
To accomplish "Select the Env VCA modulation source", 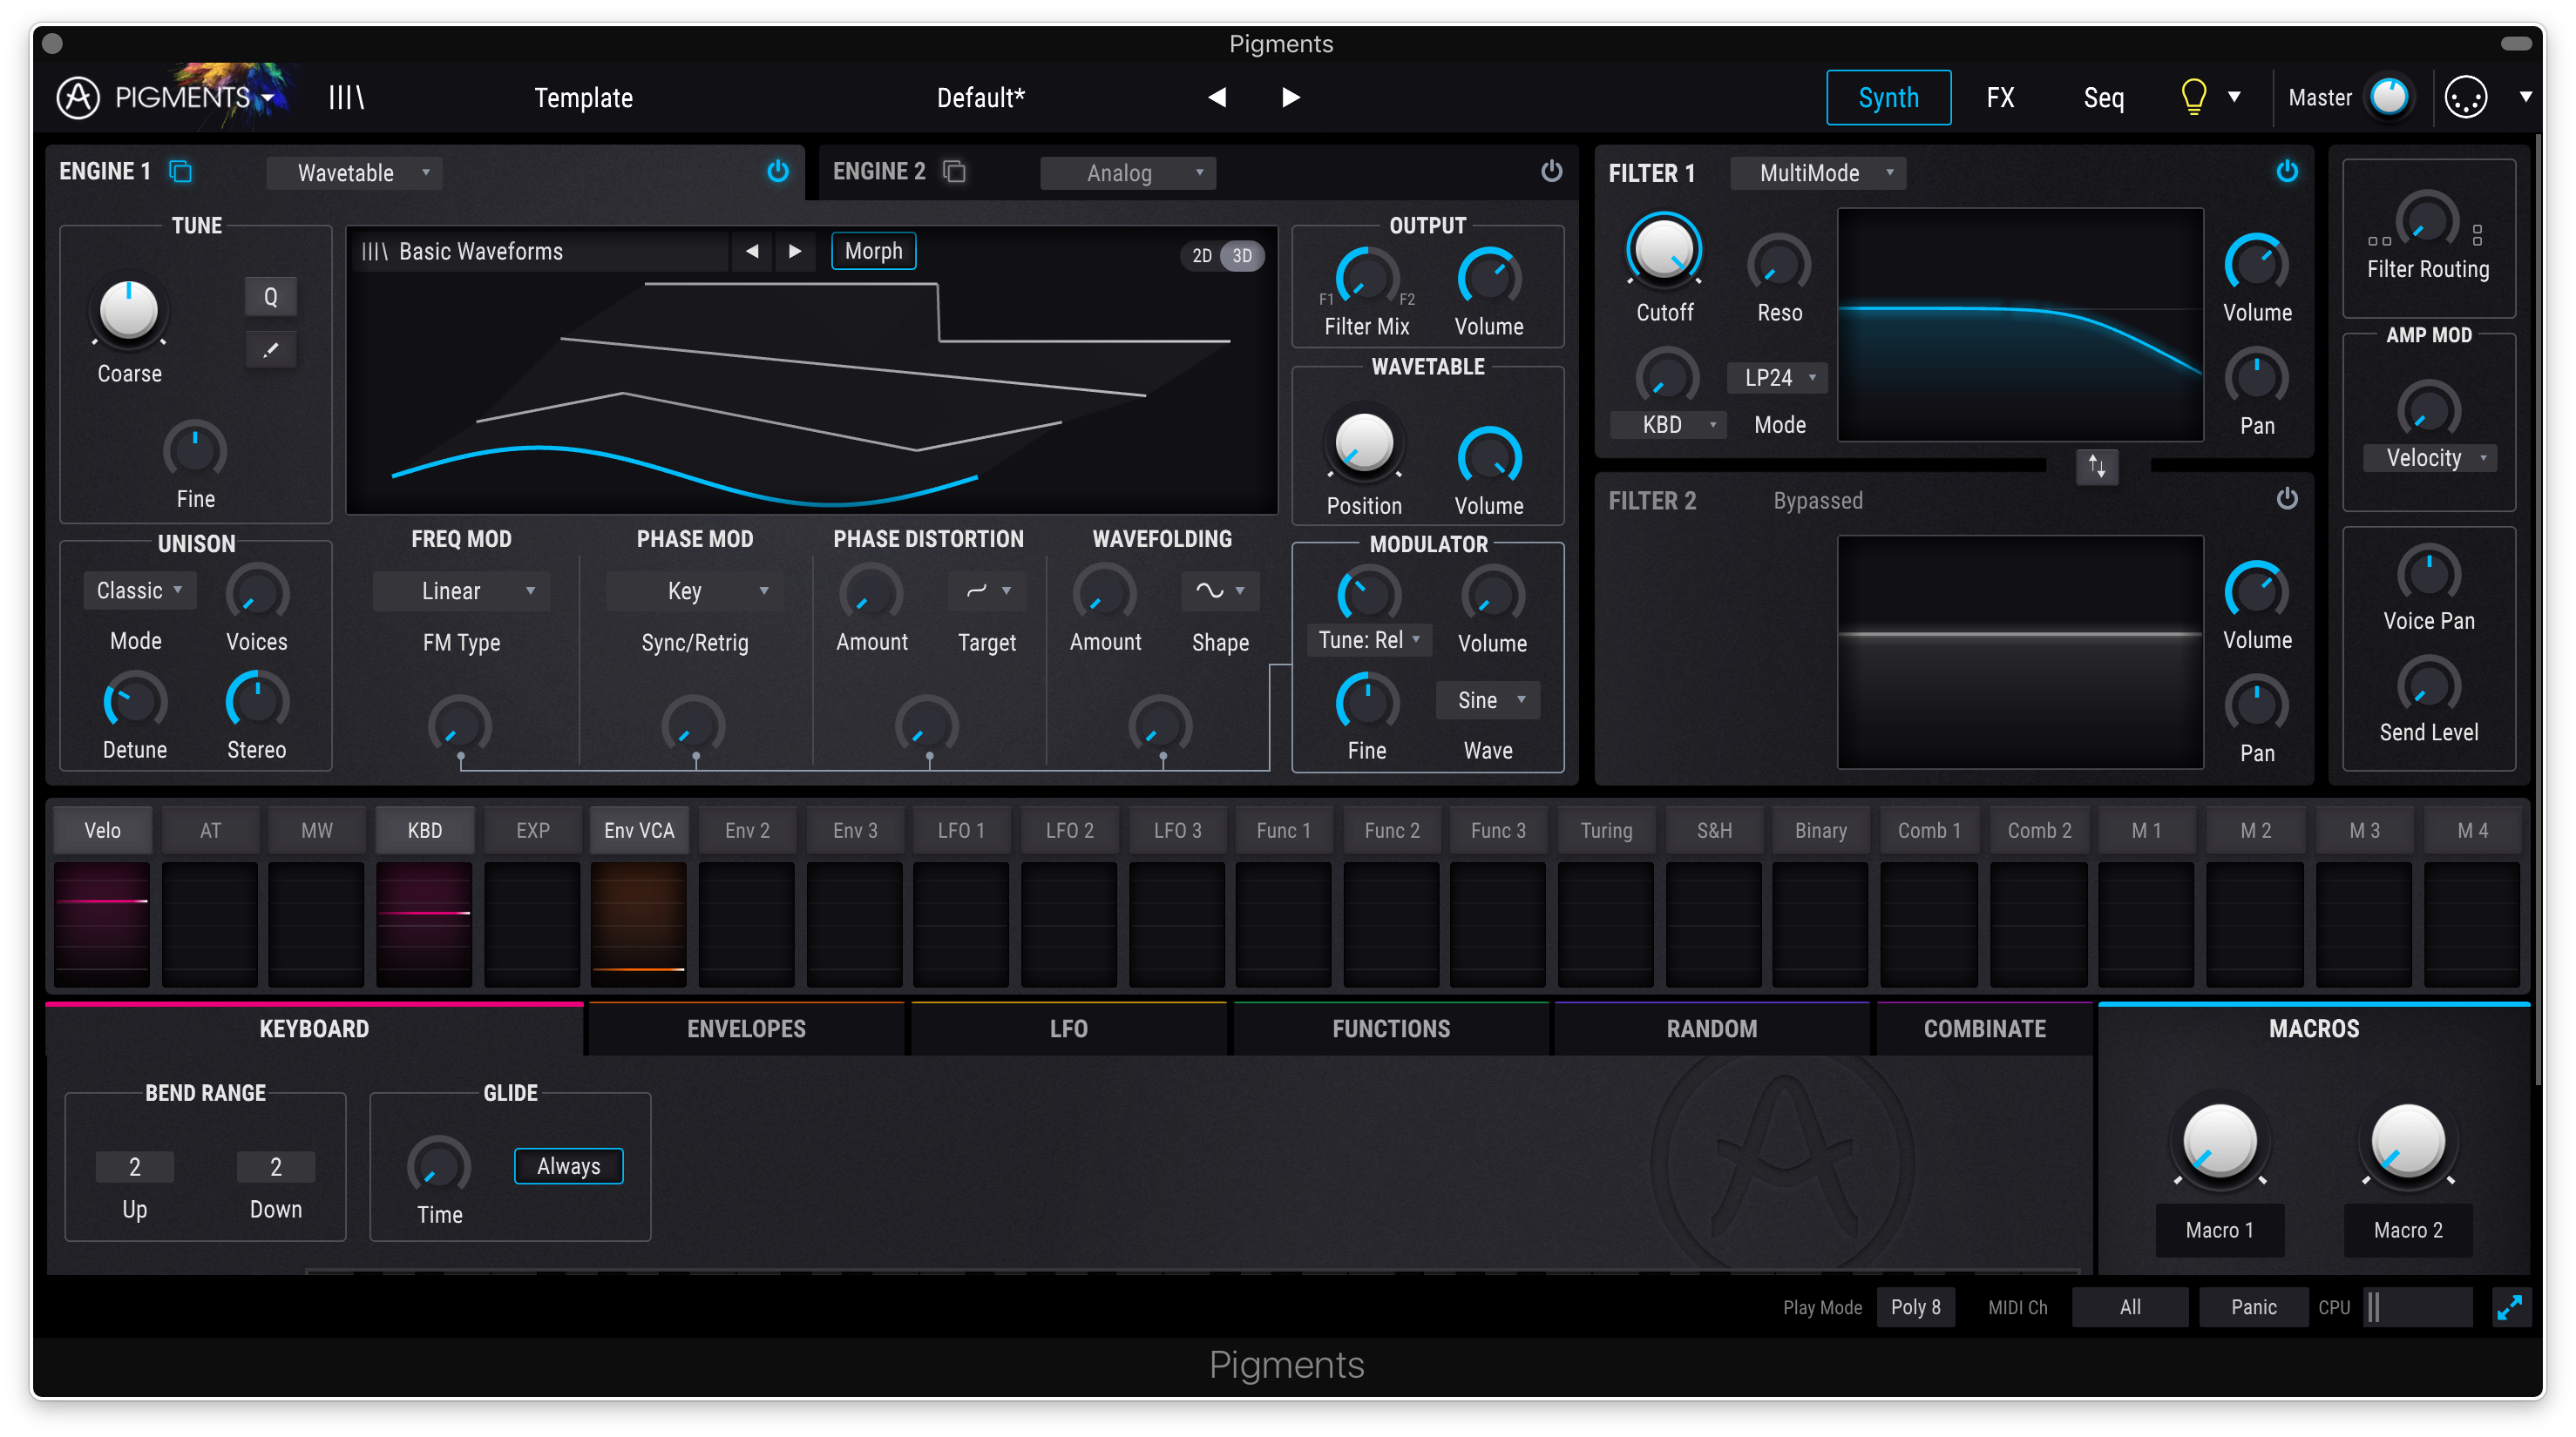I will (638, 831).
